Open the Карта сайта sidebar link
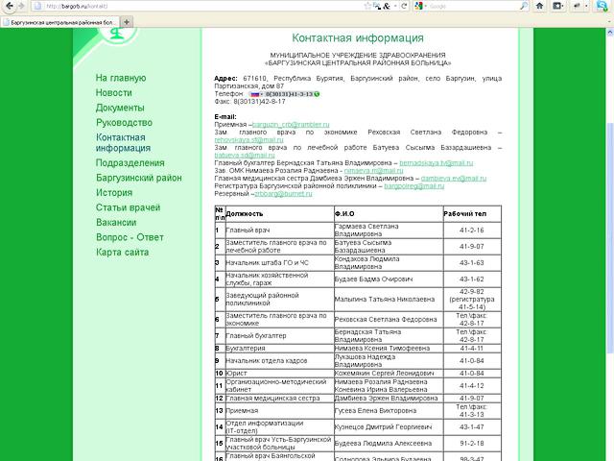The height and width of the screenshot is (461, 614). (122, 252)
